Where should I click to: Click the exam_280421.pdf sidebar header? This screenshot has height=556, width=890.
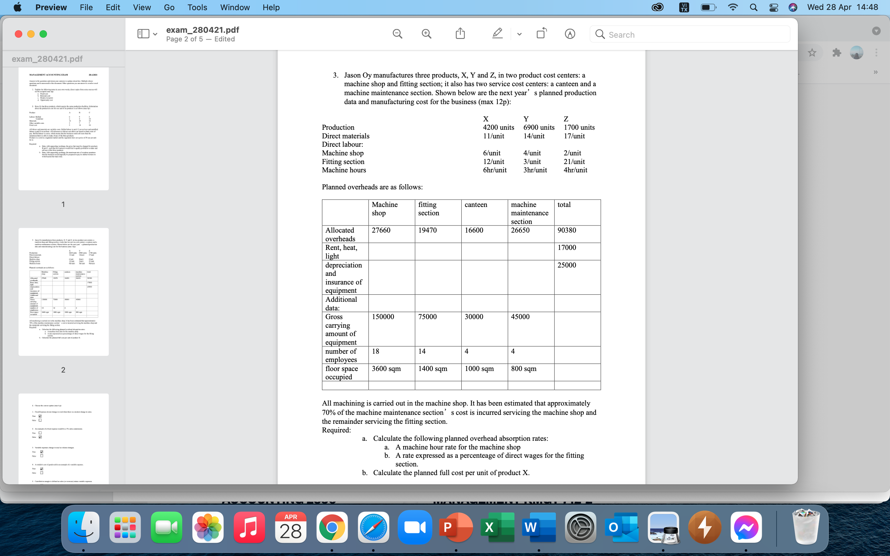tap(47, 59)
